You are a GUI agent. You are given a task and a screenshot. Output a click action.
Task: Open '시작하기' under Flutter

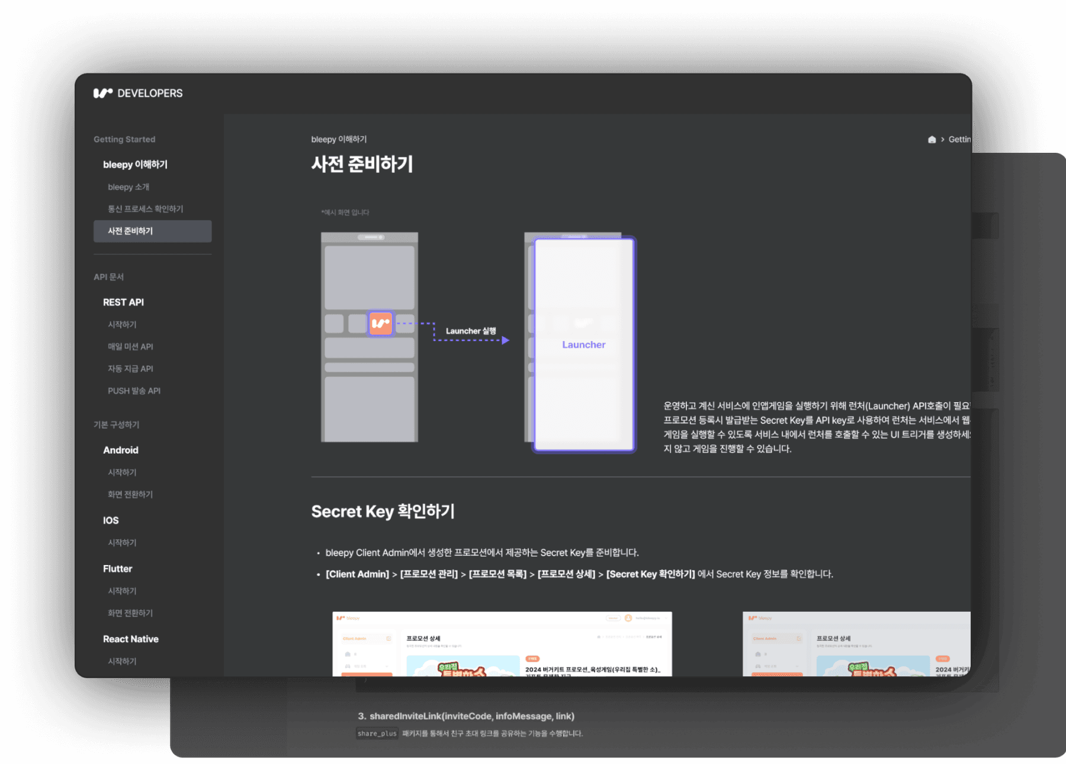[122, 590]
